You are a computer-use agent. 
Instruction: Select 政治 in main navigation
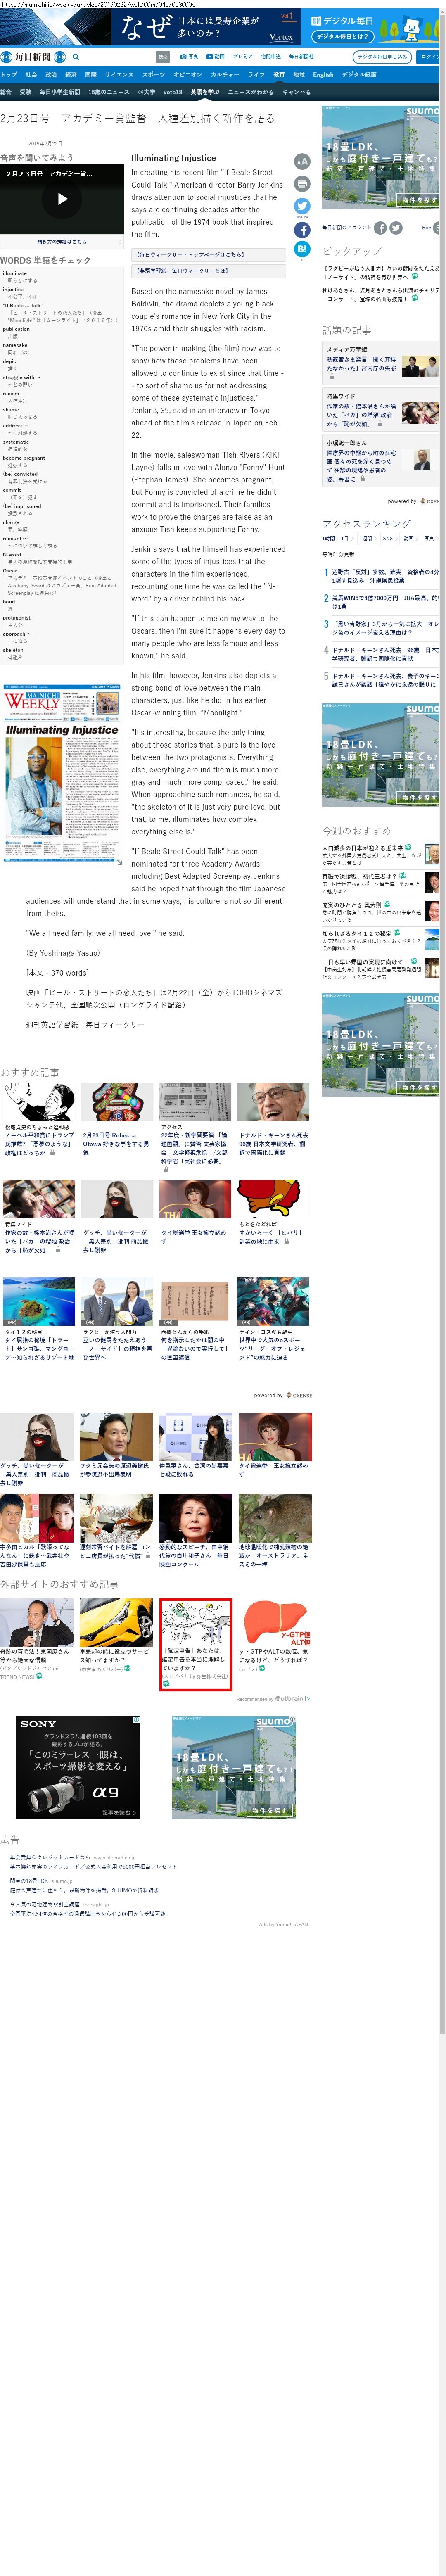51,75
